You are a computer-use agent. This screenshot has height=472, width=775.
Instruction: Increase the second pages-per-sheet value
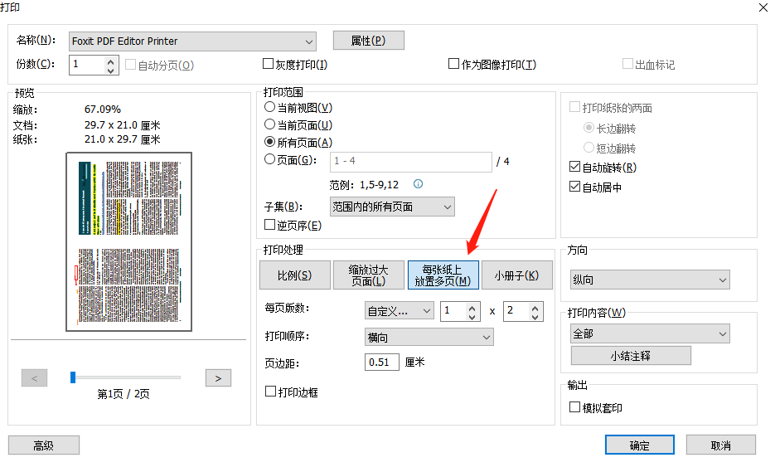coord(535,307)
